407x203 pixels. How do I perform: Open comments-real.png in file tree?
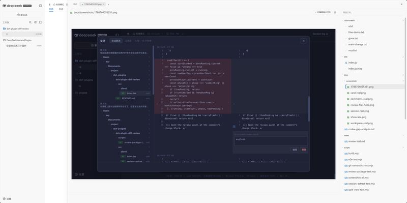361,99
